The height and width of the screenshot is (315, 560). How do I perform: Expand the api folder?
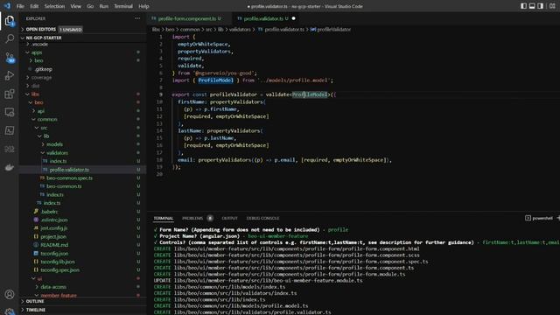(x=41, y=111)
